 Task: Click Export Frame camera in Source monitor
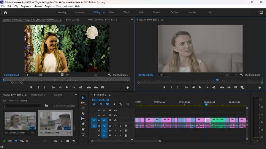coord(103,87)
